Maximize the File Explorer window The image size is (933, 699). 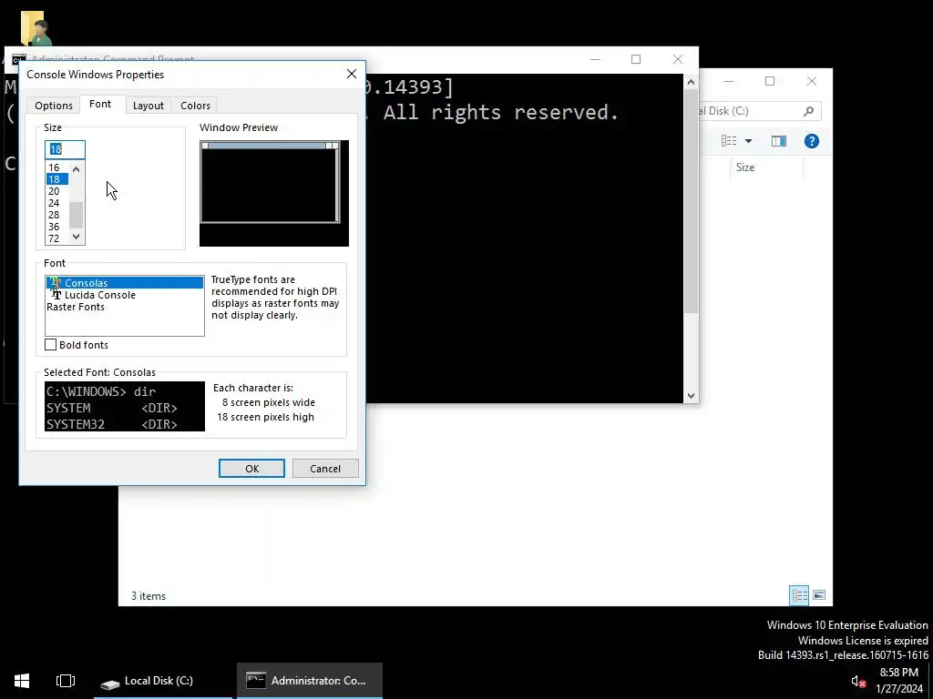coord(770,81)
